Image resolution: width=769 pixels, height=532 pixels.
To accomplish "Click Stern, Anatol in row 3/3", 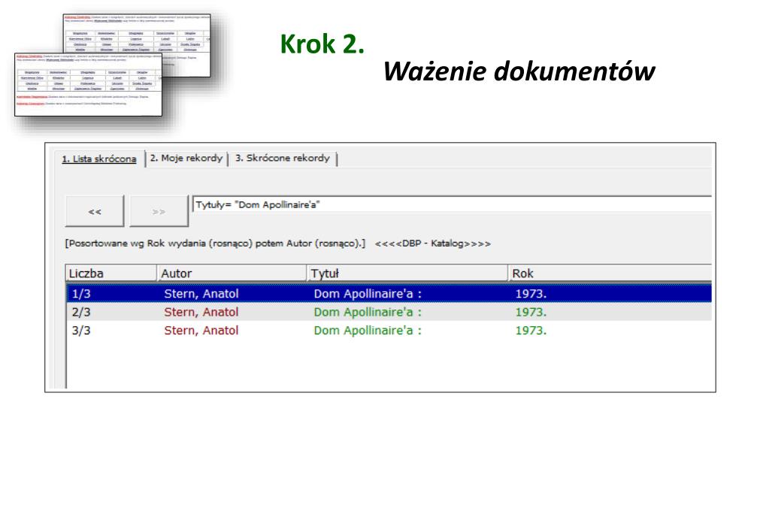I will tap(201, 331).
